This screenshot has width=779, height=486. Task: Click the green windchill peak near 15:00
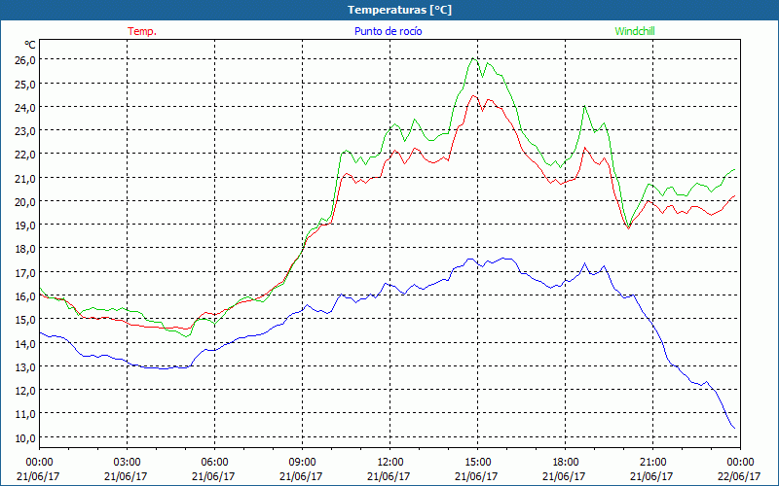point(473,58)
